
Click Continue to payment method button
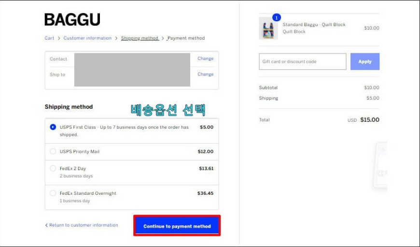pos(177,226)
